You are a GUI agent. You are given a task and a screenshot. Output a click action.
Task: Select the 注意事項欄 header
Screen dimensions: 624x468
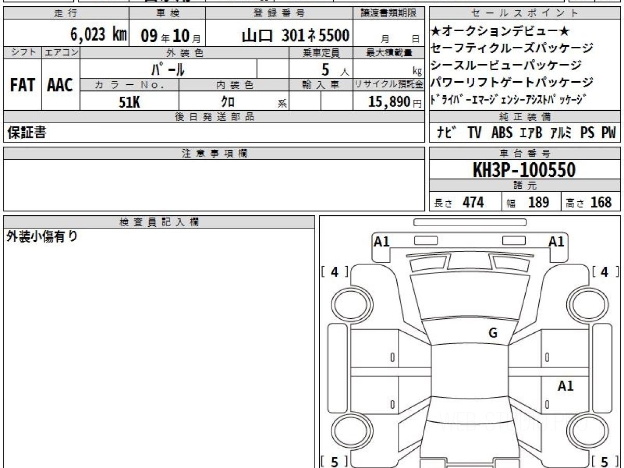point(214,153)
